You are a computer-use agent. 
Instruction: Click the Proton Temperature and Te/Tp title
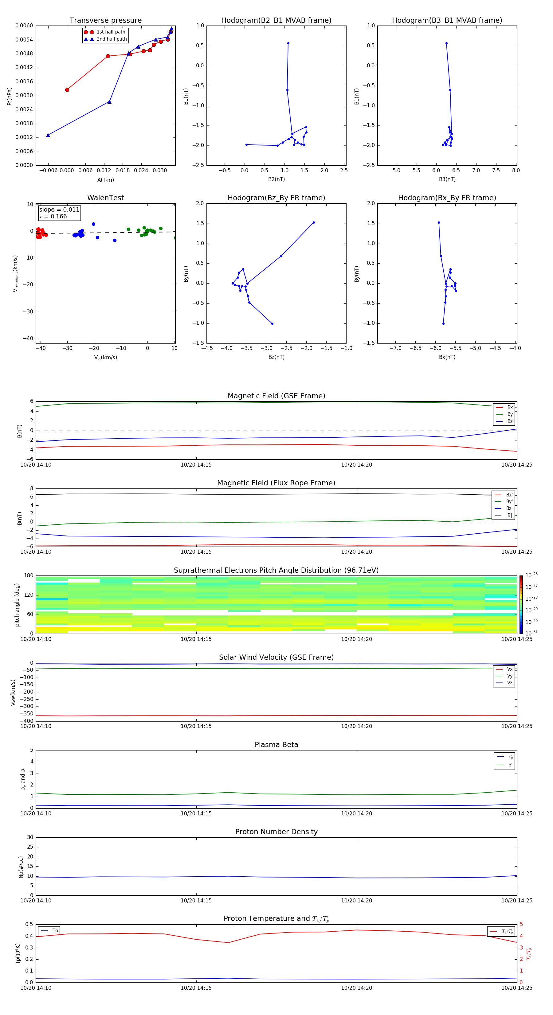(276, 919)
